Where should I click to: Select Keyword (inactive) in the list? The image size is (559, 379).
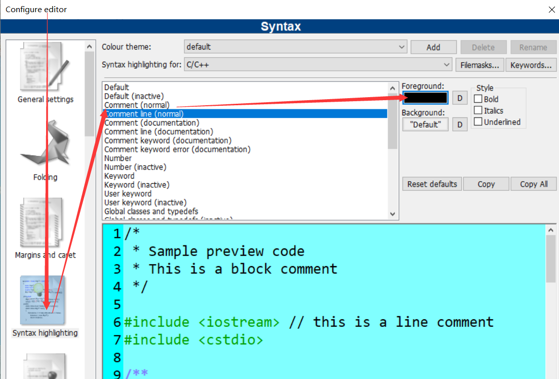coord(245,185)
